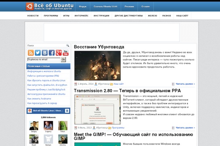Click the 2,896 followers text
220x146 pixels.
48,118
